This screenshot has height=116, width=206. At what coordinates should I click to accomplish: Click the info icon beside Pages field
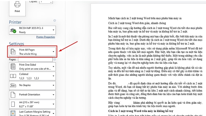[55, 60]
